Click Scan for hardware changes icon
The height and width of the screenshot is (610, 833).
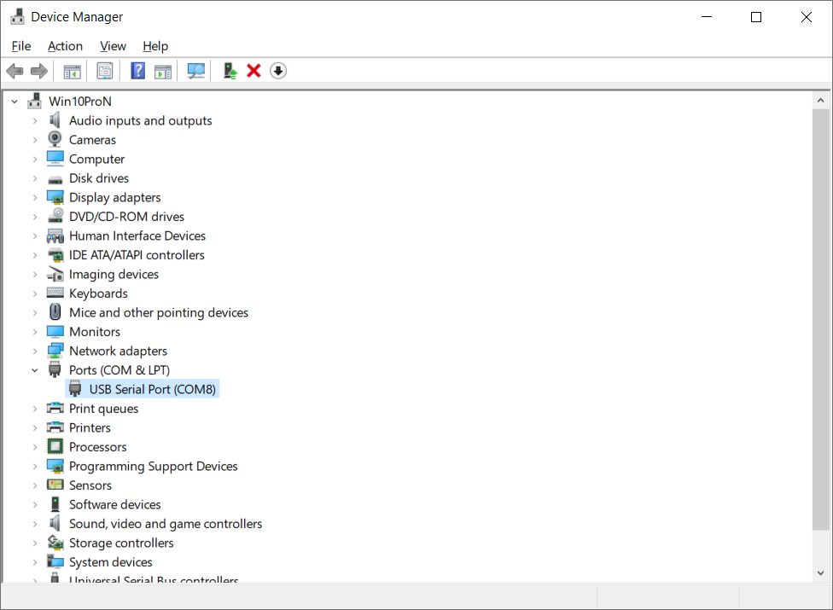coord(196,71)
